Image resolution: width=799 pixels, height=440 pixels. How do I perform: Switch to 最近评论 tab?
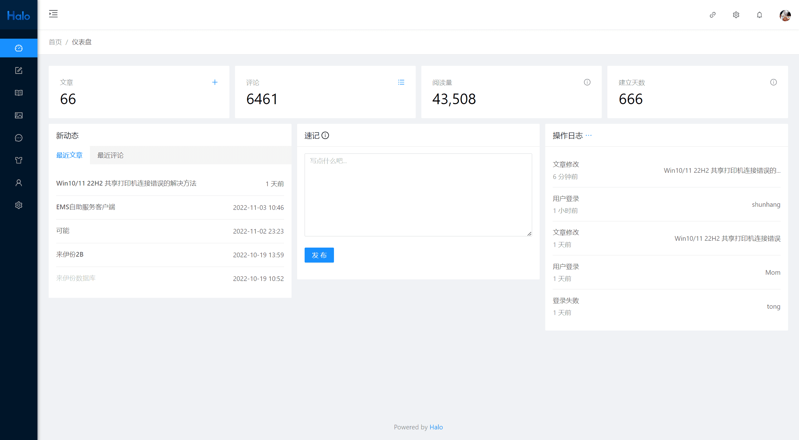pyautogui.click(x=110, y=155)
